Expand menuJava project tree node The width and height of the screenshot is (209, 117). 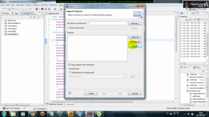tap(3, 29)
